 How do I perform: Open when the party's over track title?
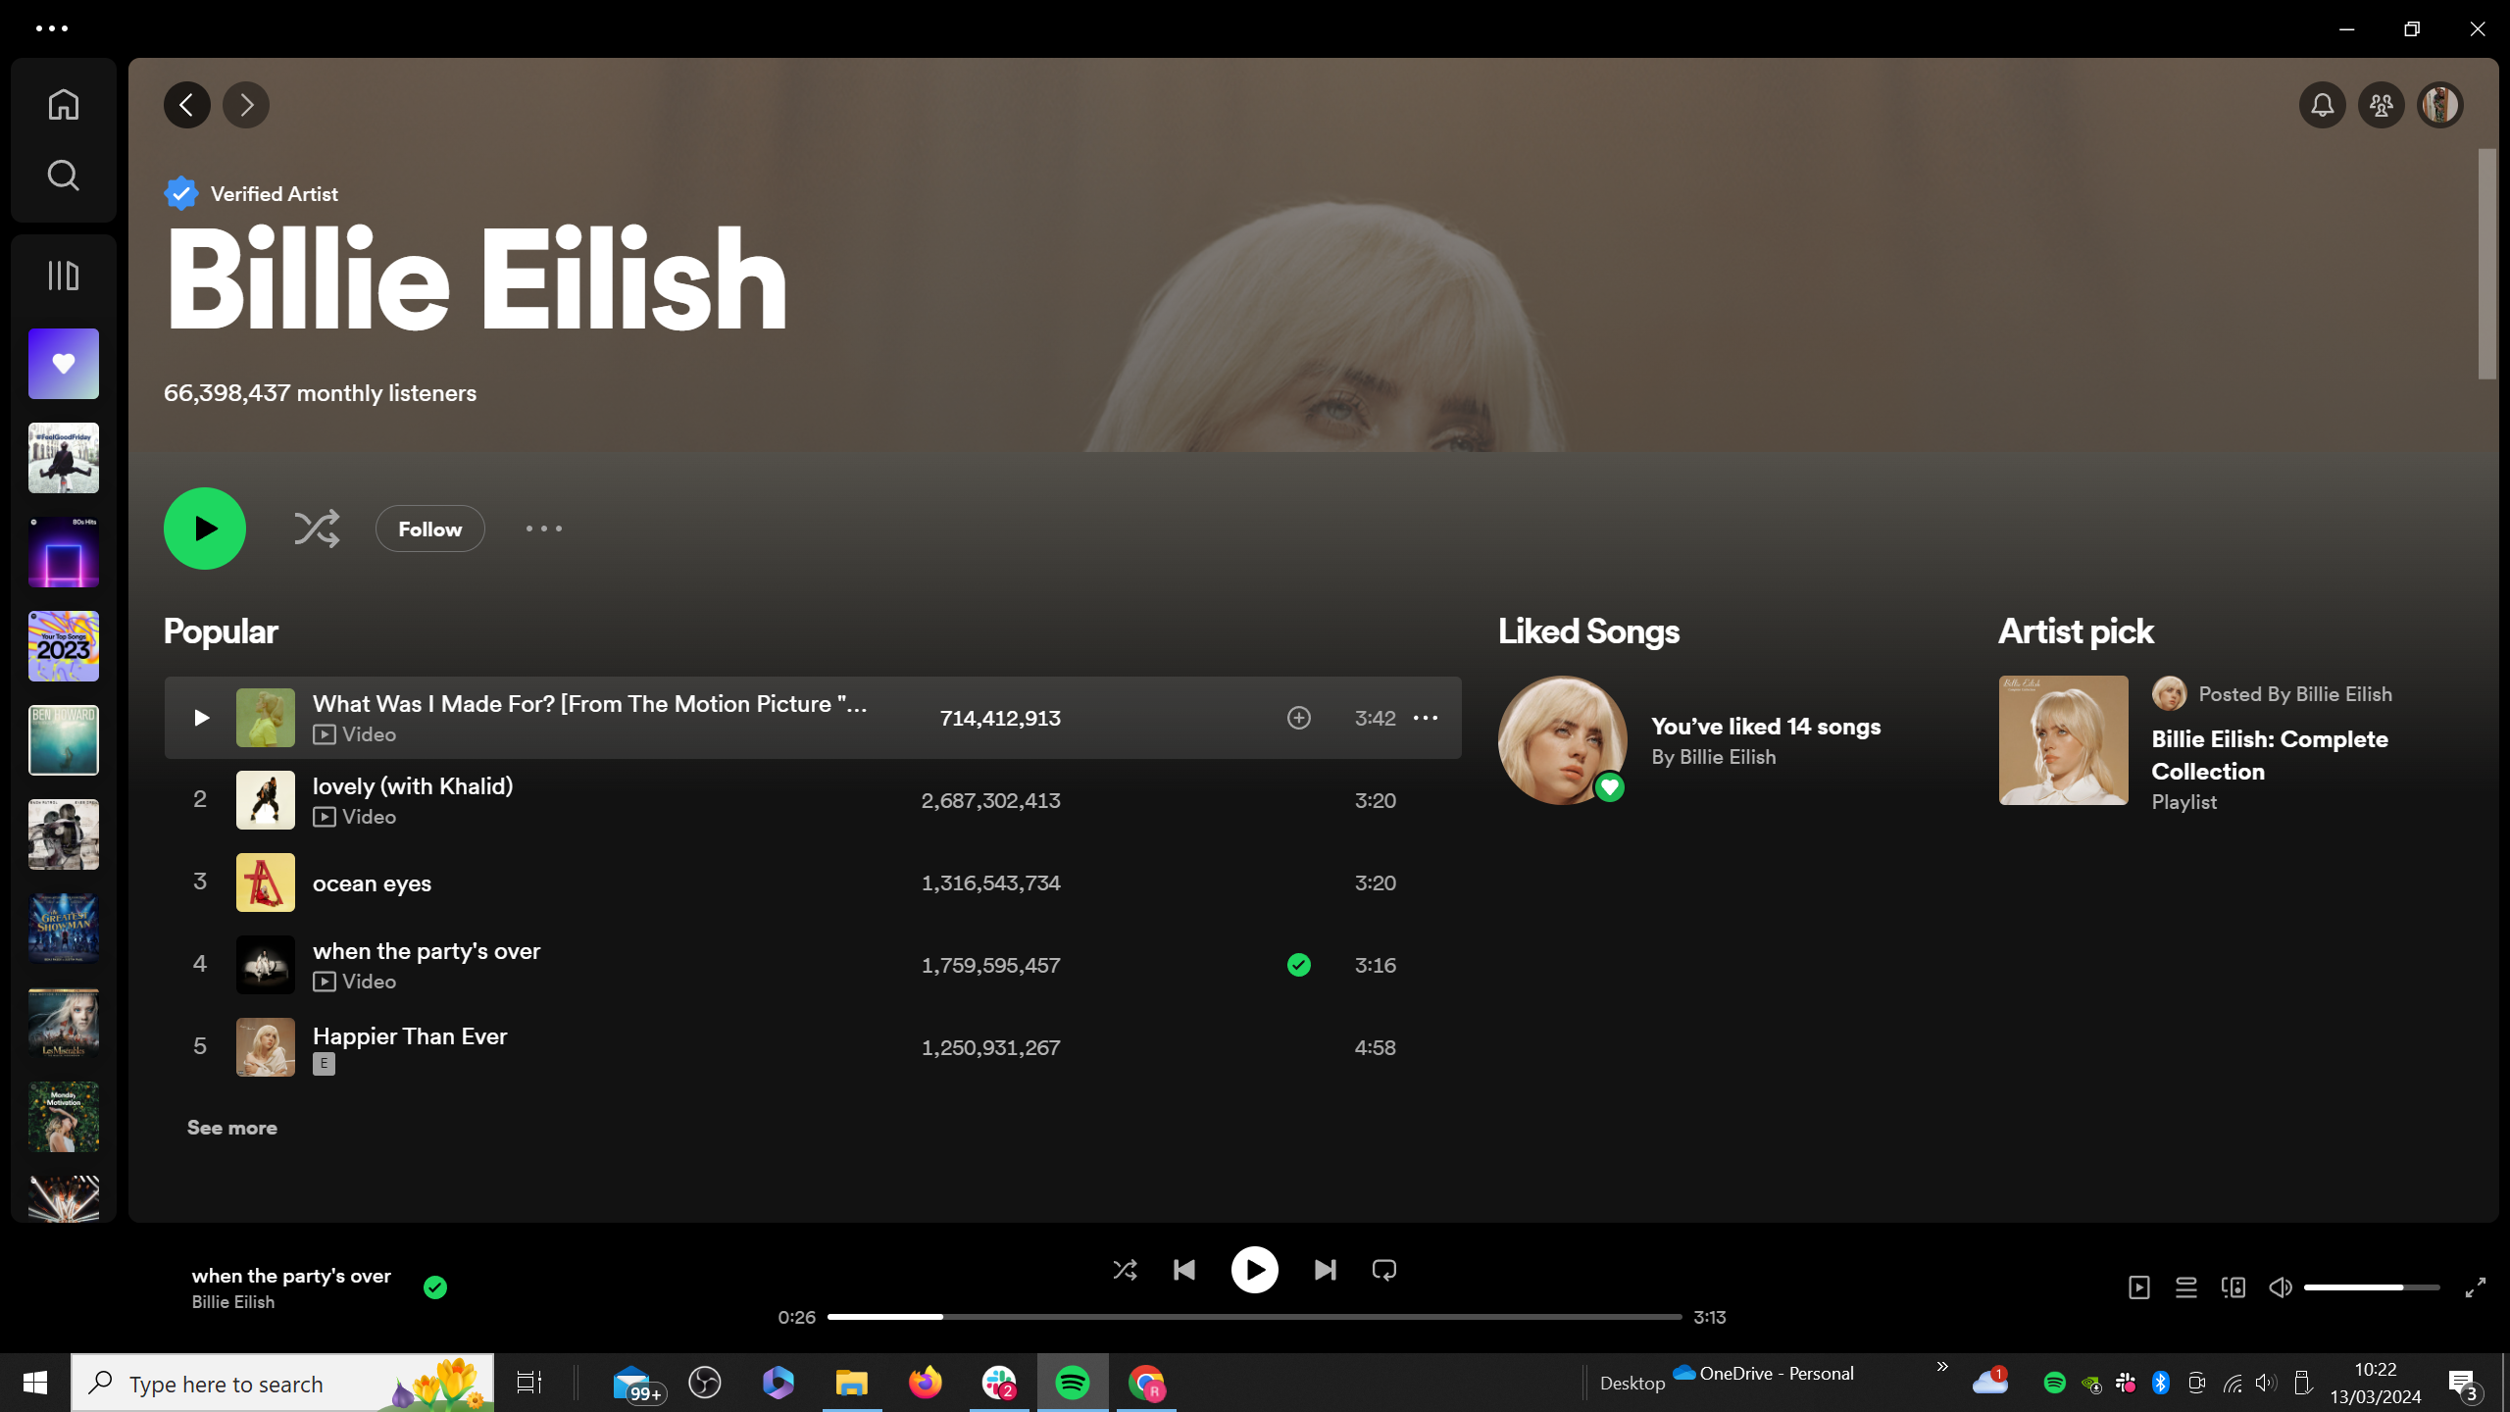coord(427,951)
